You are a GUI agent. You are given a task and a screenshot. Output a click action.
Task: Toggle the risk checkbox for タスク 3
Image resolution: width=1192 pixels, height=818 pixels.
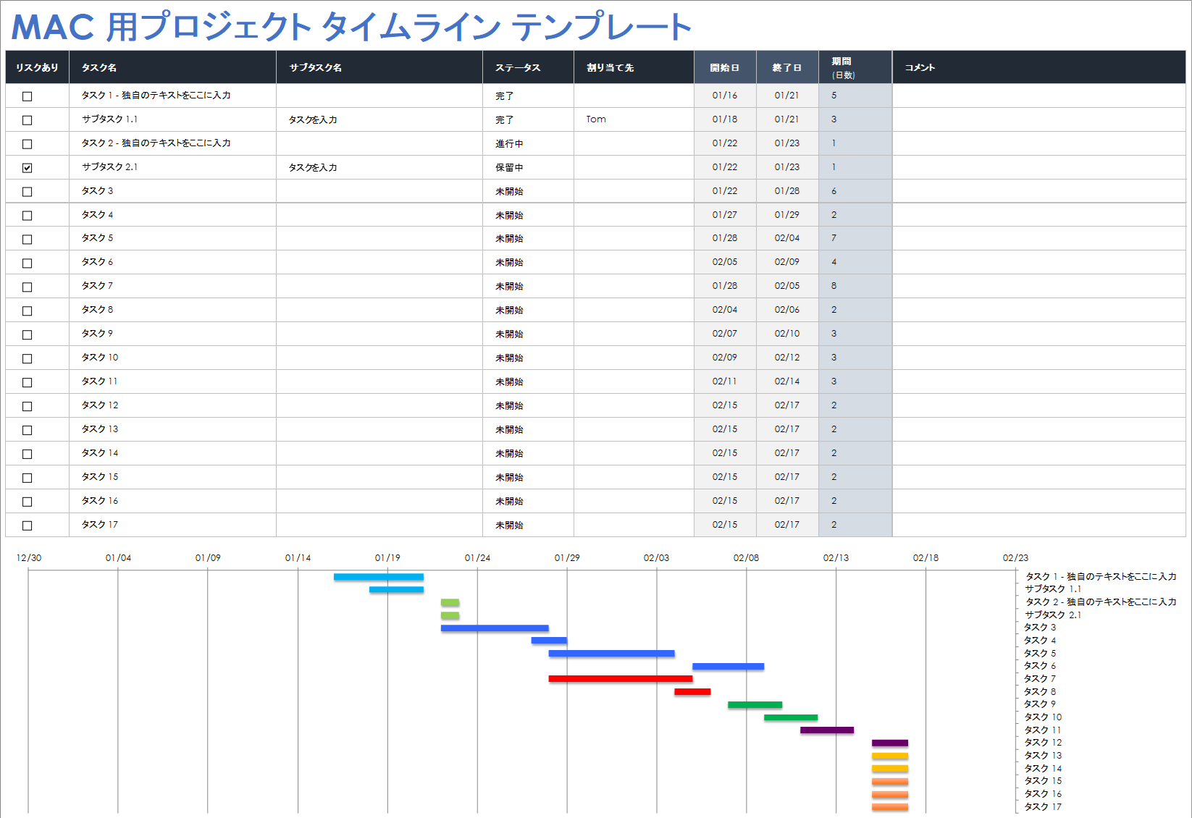tap(27, 192)
